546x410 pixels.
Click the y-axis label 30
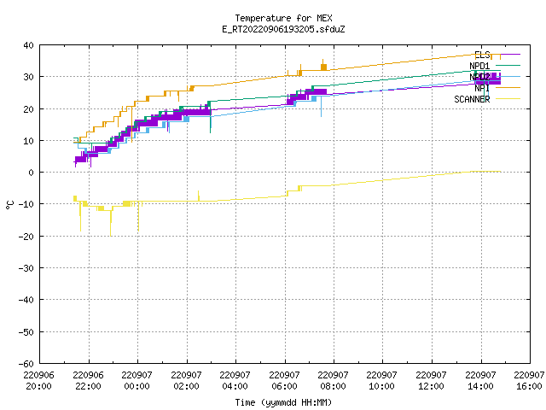(28, 77)
